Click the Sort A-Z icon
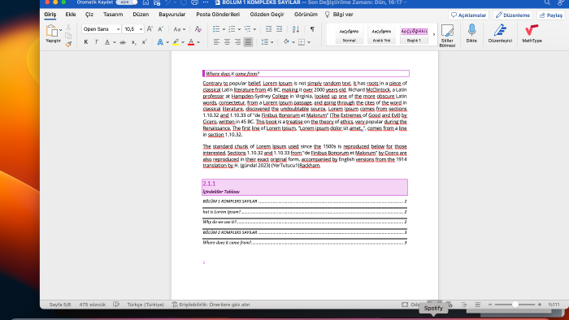The image size is (569, 320). tap(296, 29)
